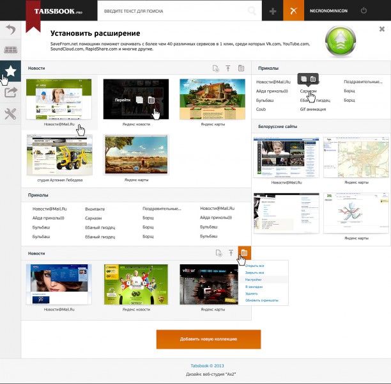The width and height of the screenshot is (391, 384).
Task: Open list menu icon in top Новости header
Action: tap(241, 68)
